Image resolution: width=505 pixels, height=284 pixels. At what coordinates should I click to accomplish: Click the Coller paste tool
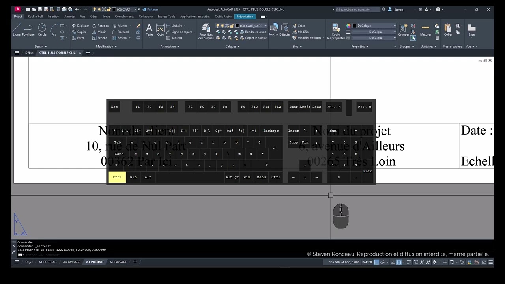[x=448, y=30]
